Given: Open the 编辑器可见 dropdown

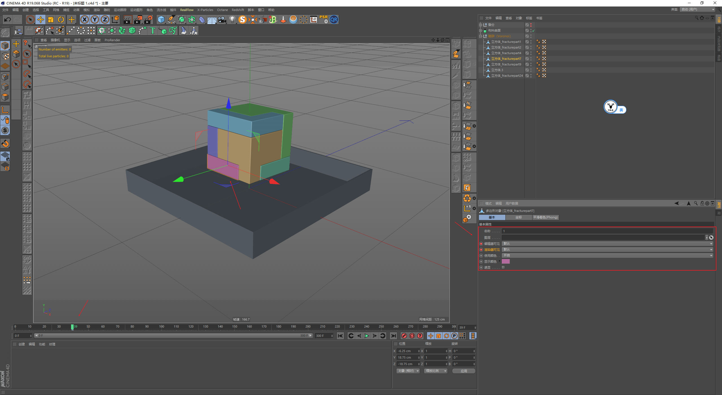Looking at the screenshot, I should click(607, 244).
